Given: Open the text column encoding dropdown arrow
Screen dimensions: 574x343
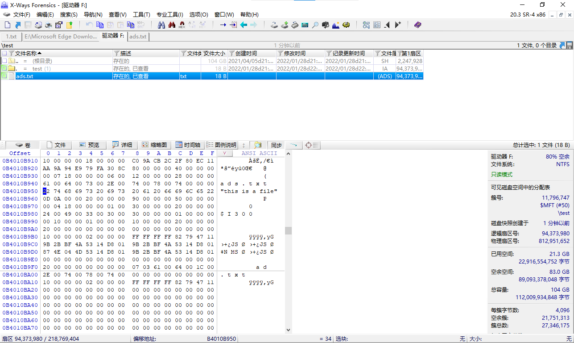Looking at the screenshot, I should [x=224, y=153].
